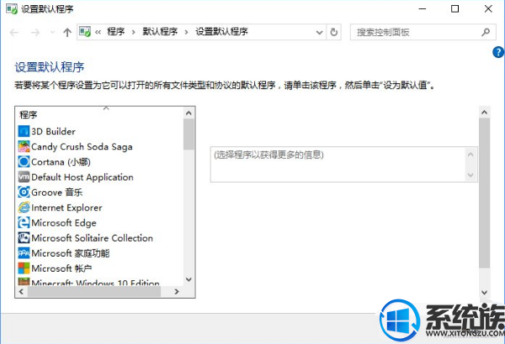
Task: Expand the chevron after 程序 breadcrumb
Action: tap(133, 32)
